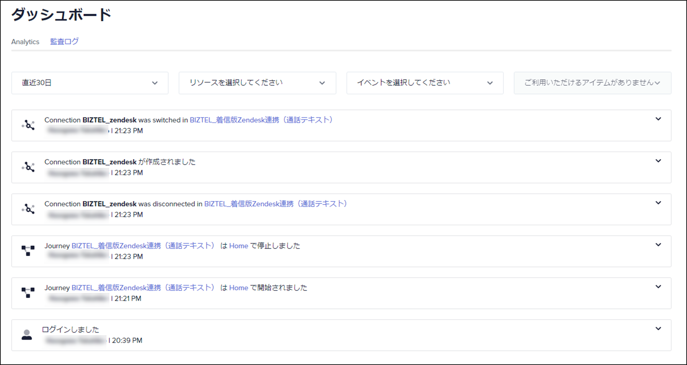Click Home link in journey stopped entry
The image size is (687, 365).
(239, 246)
